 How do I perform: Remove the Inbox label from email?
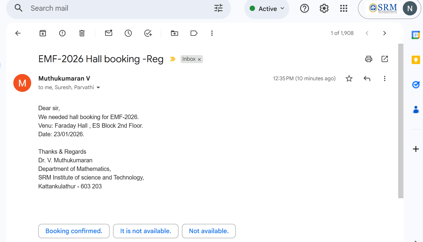pyautogui.click(x=199, y=60)
